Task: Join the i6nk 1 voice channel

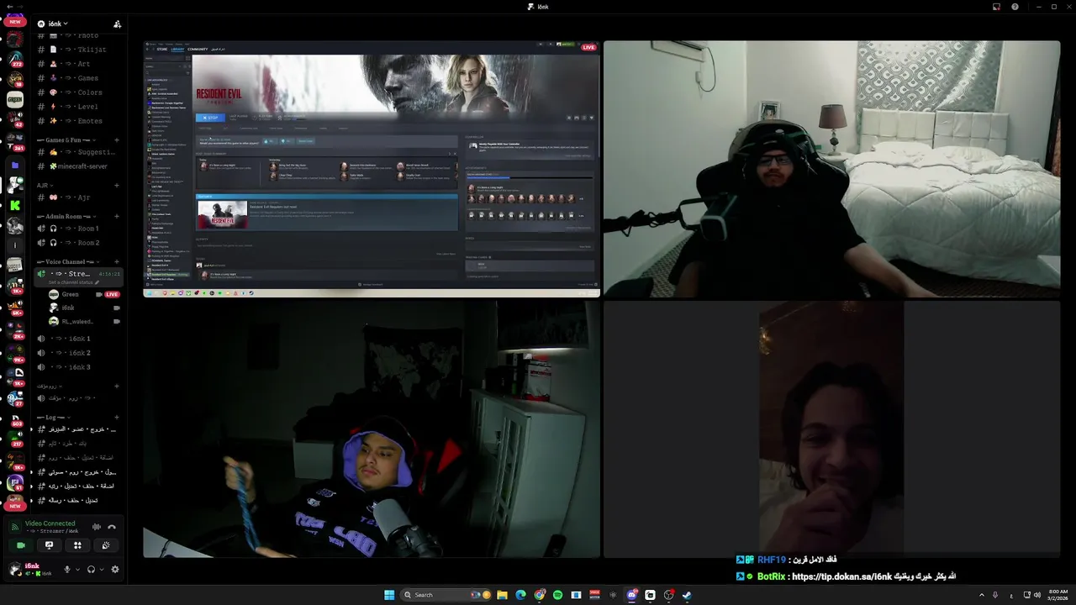Action: point(79,339)
